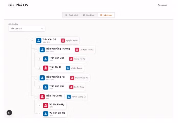Expand the Trần Thị O node
The height and width of the screenshot is (123, 178).
tap(39, 68)
